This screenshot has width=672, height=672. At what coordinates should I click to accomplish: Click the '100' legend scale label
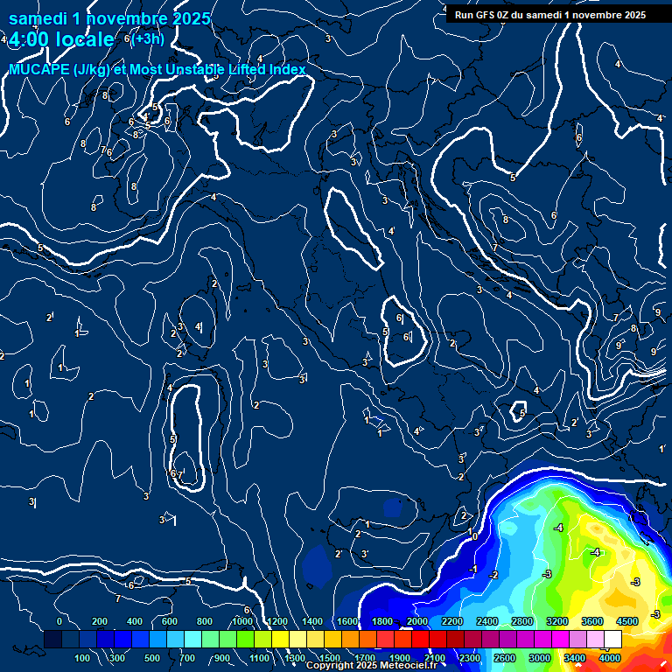click(82, 658)
